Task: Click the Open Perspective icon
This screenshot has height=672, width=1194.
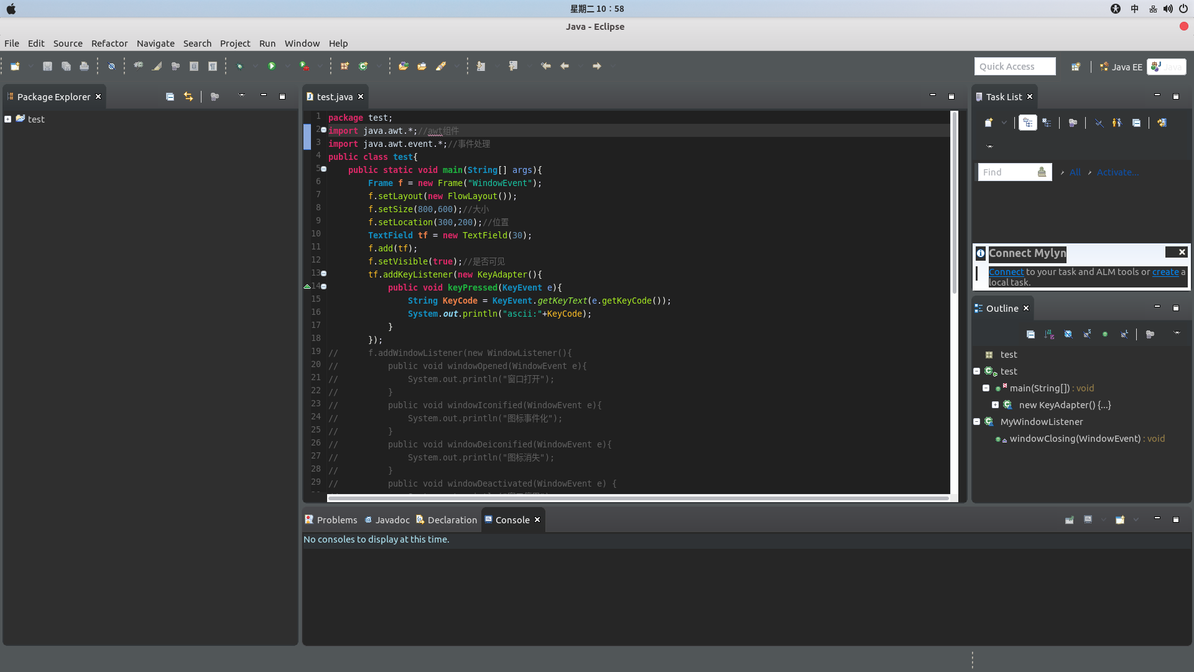Action: pos(1076,67)
